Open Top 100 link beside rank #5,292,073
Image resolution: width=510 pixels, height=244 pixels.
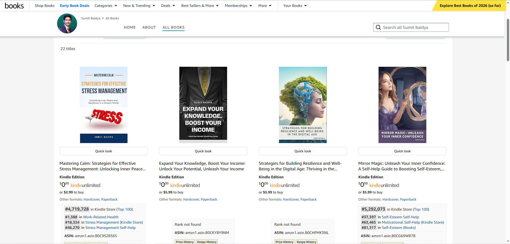(421, 209)
